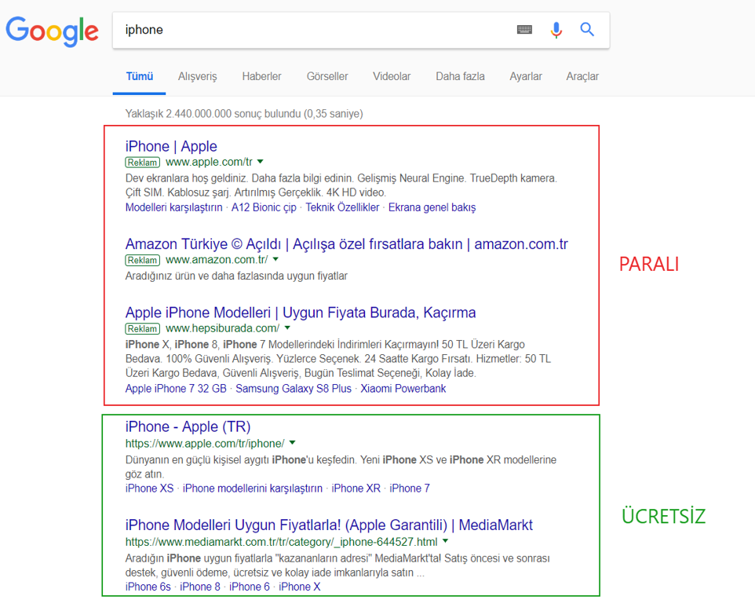Click inside the search input field

(314, 29)
